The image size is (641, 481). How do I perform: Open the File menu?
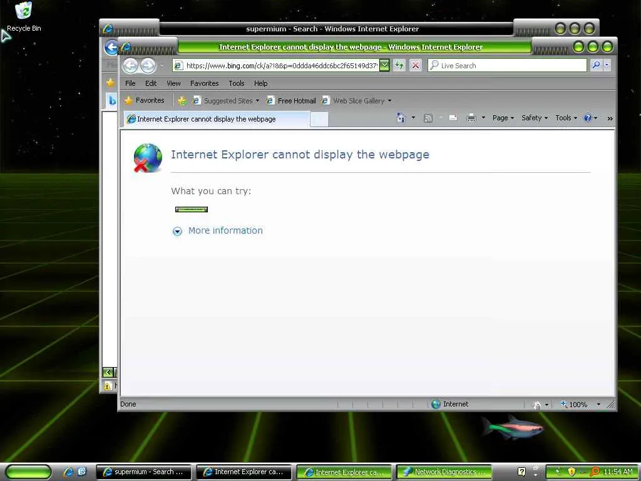click(130, 83)
